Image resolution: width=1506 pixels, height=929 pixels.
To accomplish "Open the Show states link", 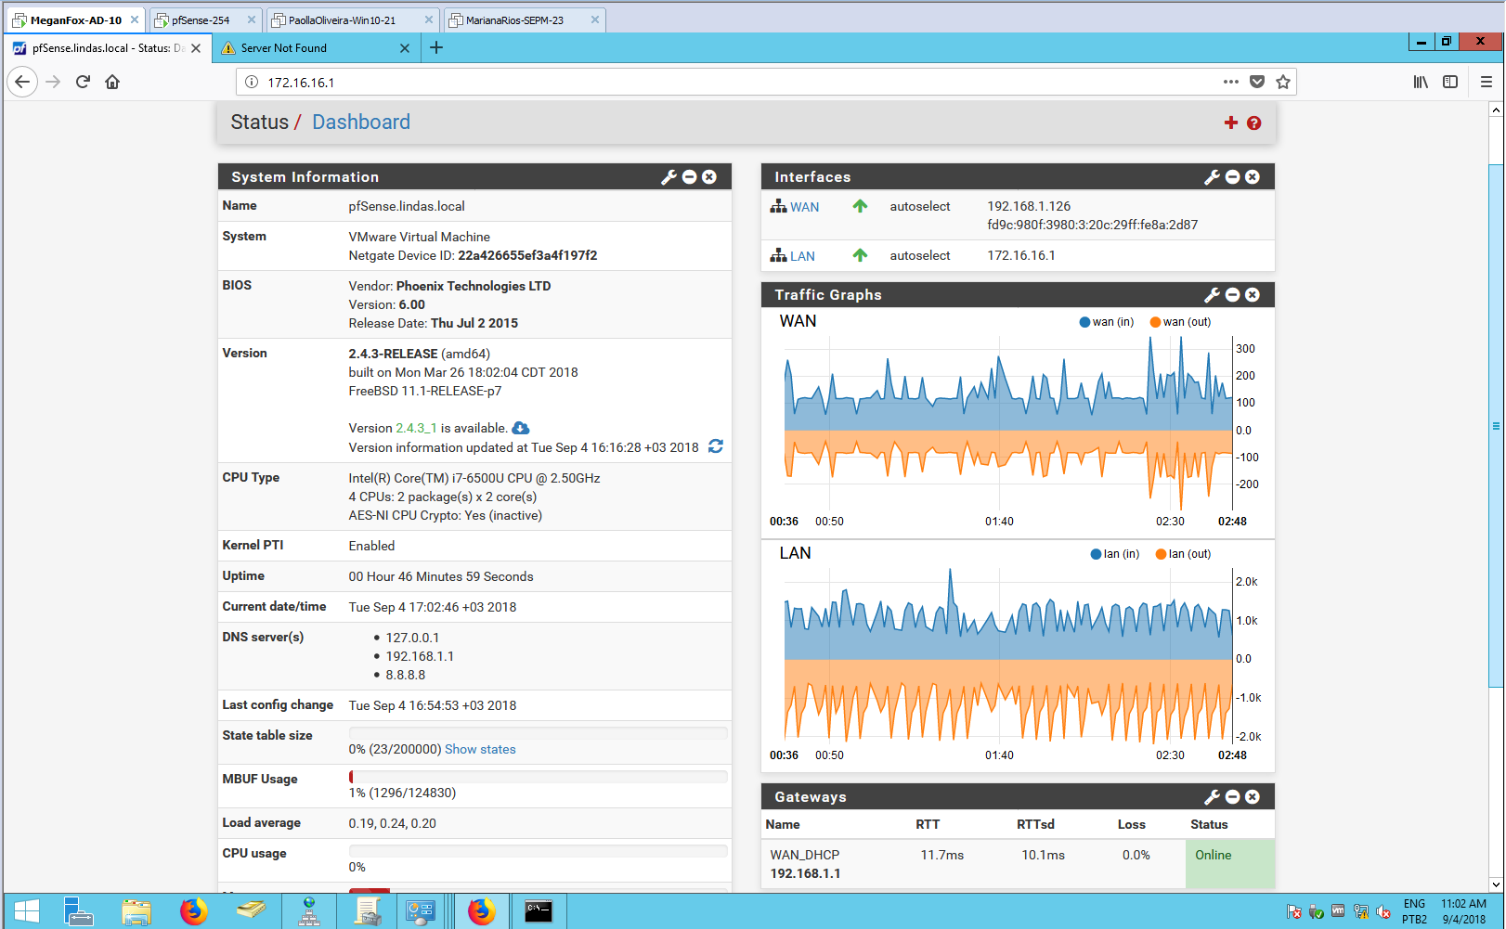I will point(480,749).
